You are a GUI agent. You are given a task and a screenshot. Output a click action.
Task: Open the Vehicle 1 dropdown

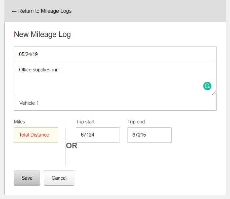115,103
